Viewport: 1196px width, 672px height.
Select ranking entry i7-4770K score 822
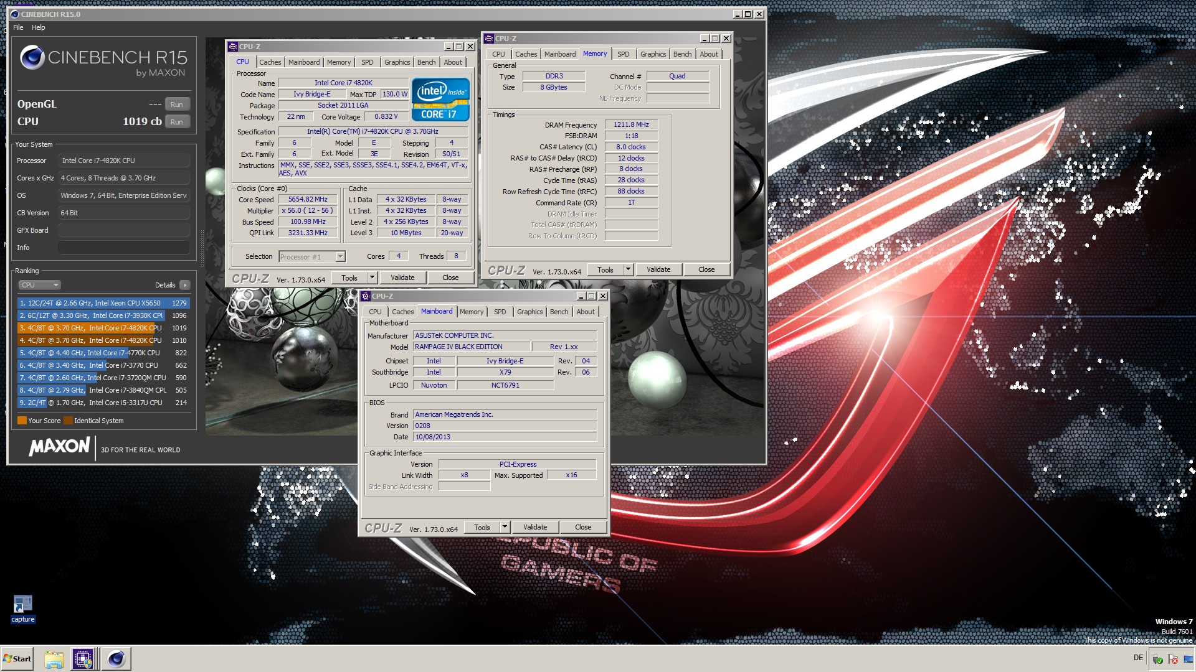[x=103, y=353]
